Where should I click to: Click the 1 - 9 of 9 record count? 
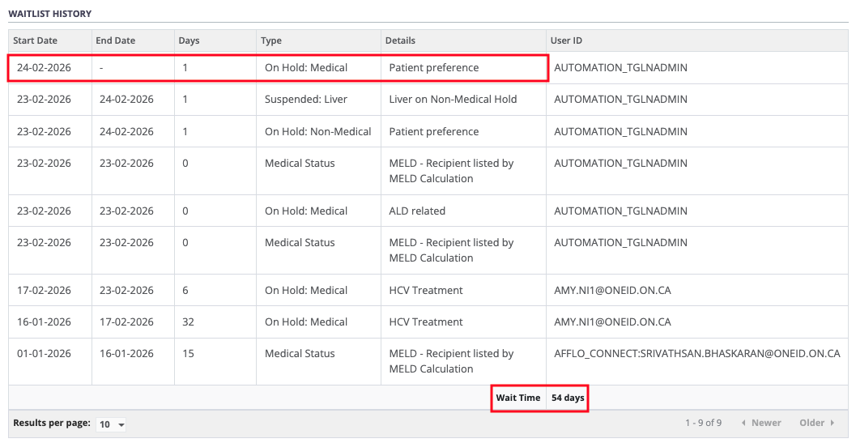tap(703, 423)
